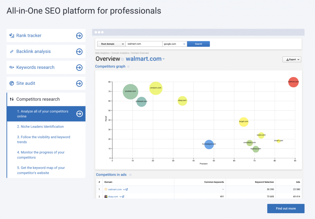
Task: Click the 69 414 ads value
Action: click(297, 197)
